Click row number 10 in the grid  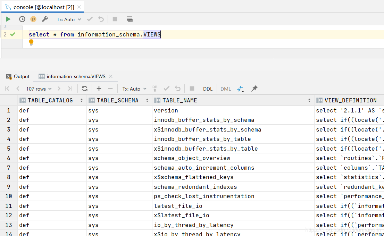(9, 196)
